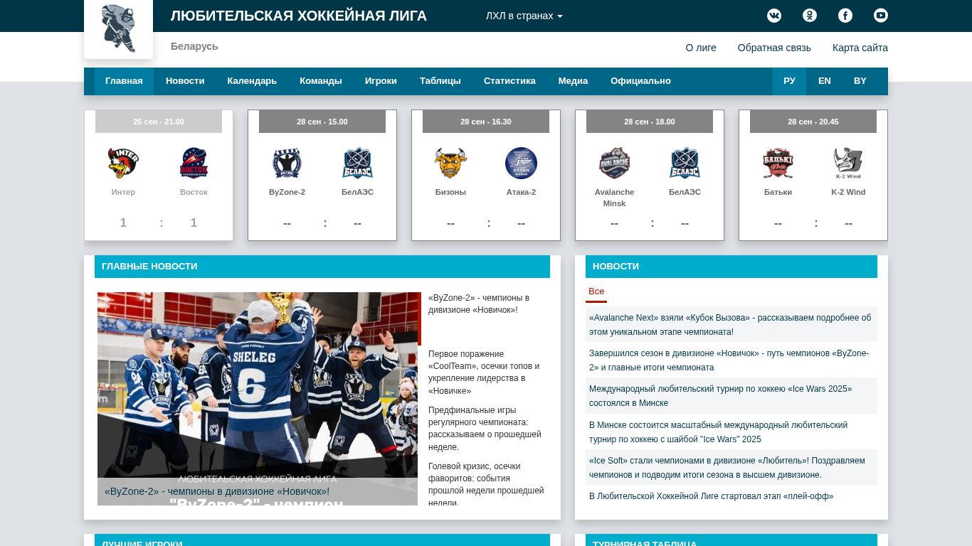Open the K-2 Wind team logo

pyautogui.click(x=848, y=164)
